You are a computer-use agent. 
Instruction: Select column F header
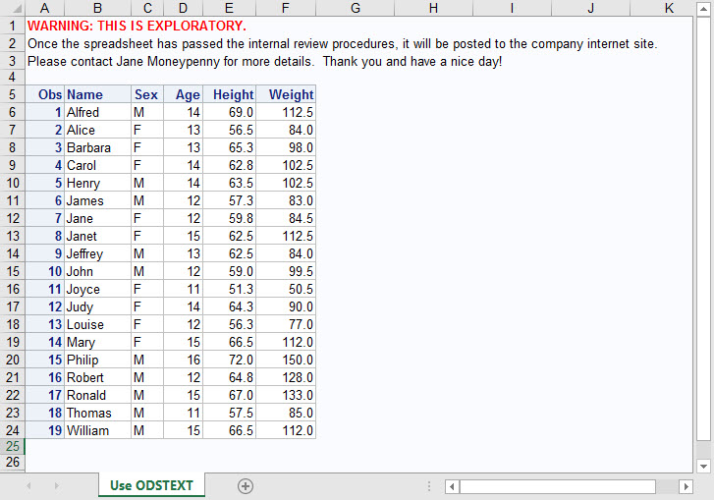click(285, 8)
